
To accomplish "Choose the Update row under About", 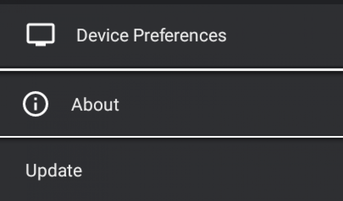I will pos(171,170).
